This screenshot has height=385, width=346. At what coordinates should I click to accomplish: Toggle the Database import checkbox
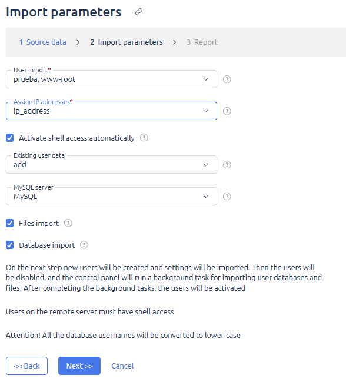[x=10, y=245]
